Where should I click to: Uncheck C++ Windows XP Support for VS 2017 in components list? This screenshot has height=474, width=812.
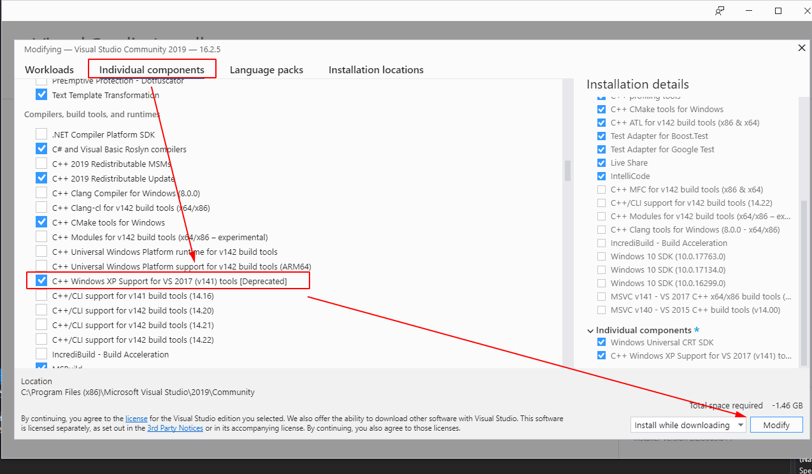[41, 281]
